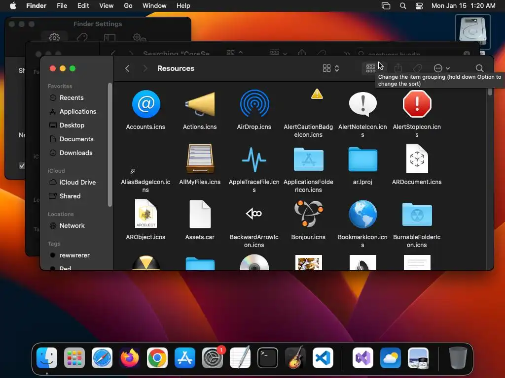Click Stage Manager icon in menu bar
This screenshot has height=378, width=505.
(x=386, y=6)
